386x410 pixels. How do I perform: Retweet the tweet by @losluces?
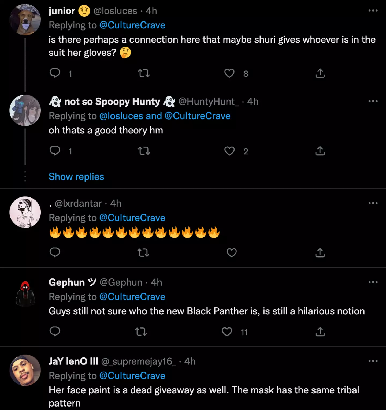click(144, 73)
